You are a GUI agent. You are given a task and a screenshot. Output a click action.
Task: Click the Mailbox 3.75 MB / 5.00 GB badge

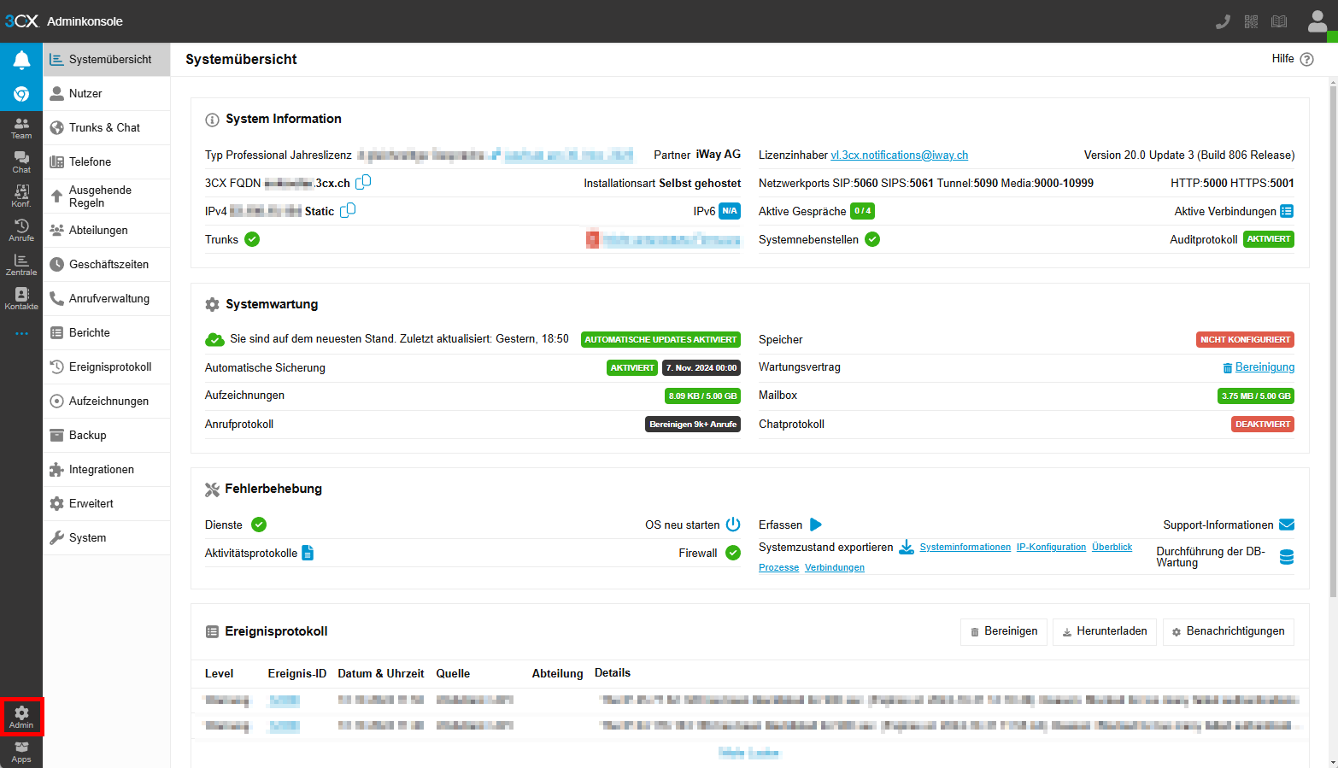click(x=1256, y=396)
